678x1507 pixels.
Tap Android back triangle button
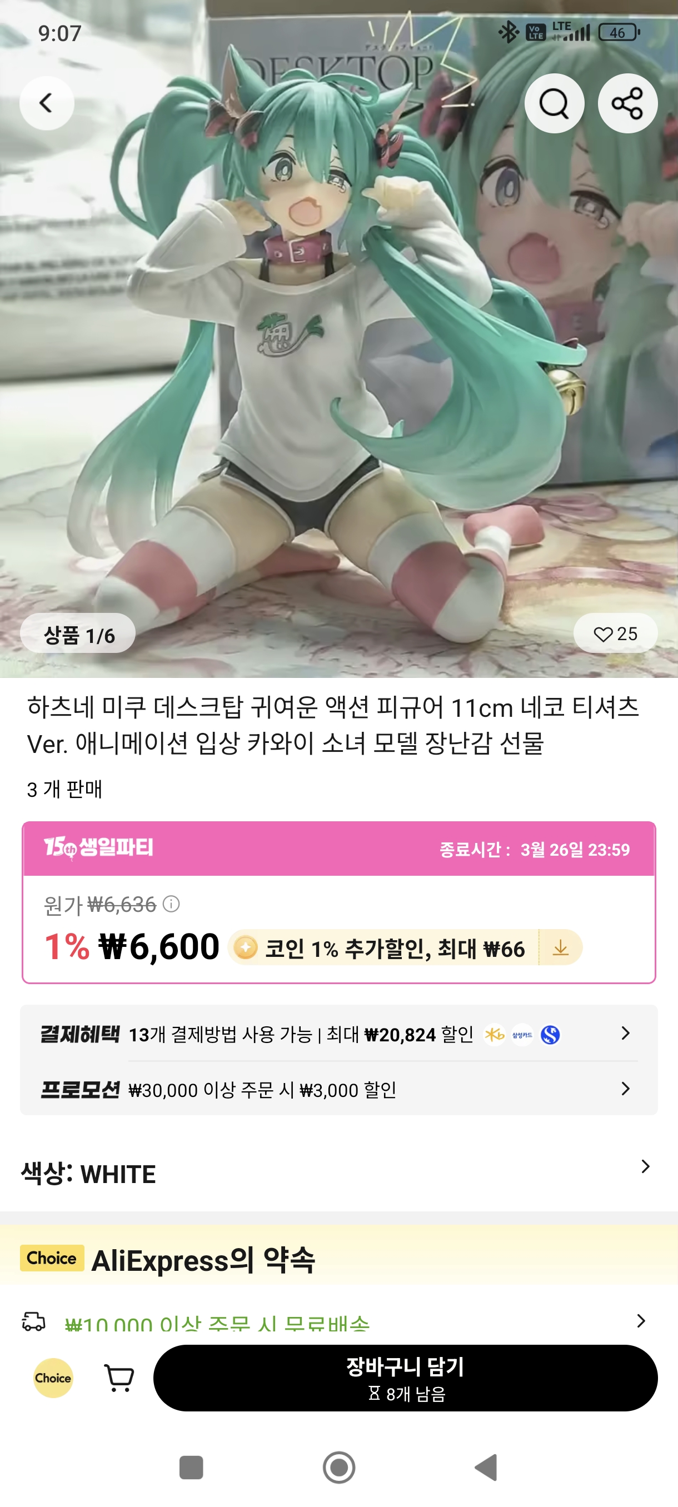[486, 1467]
